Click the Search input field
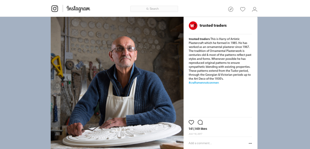This screenshot has height=149, width=310. (x=154, y=9)
